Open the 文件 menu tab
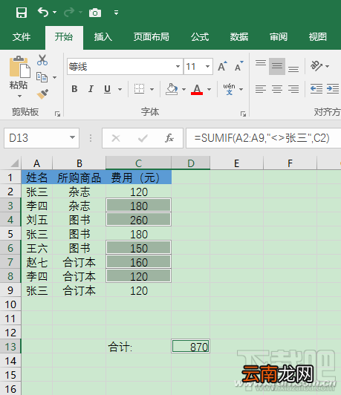 click(x=22, y=37)
